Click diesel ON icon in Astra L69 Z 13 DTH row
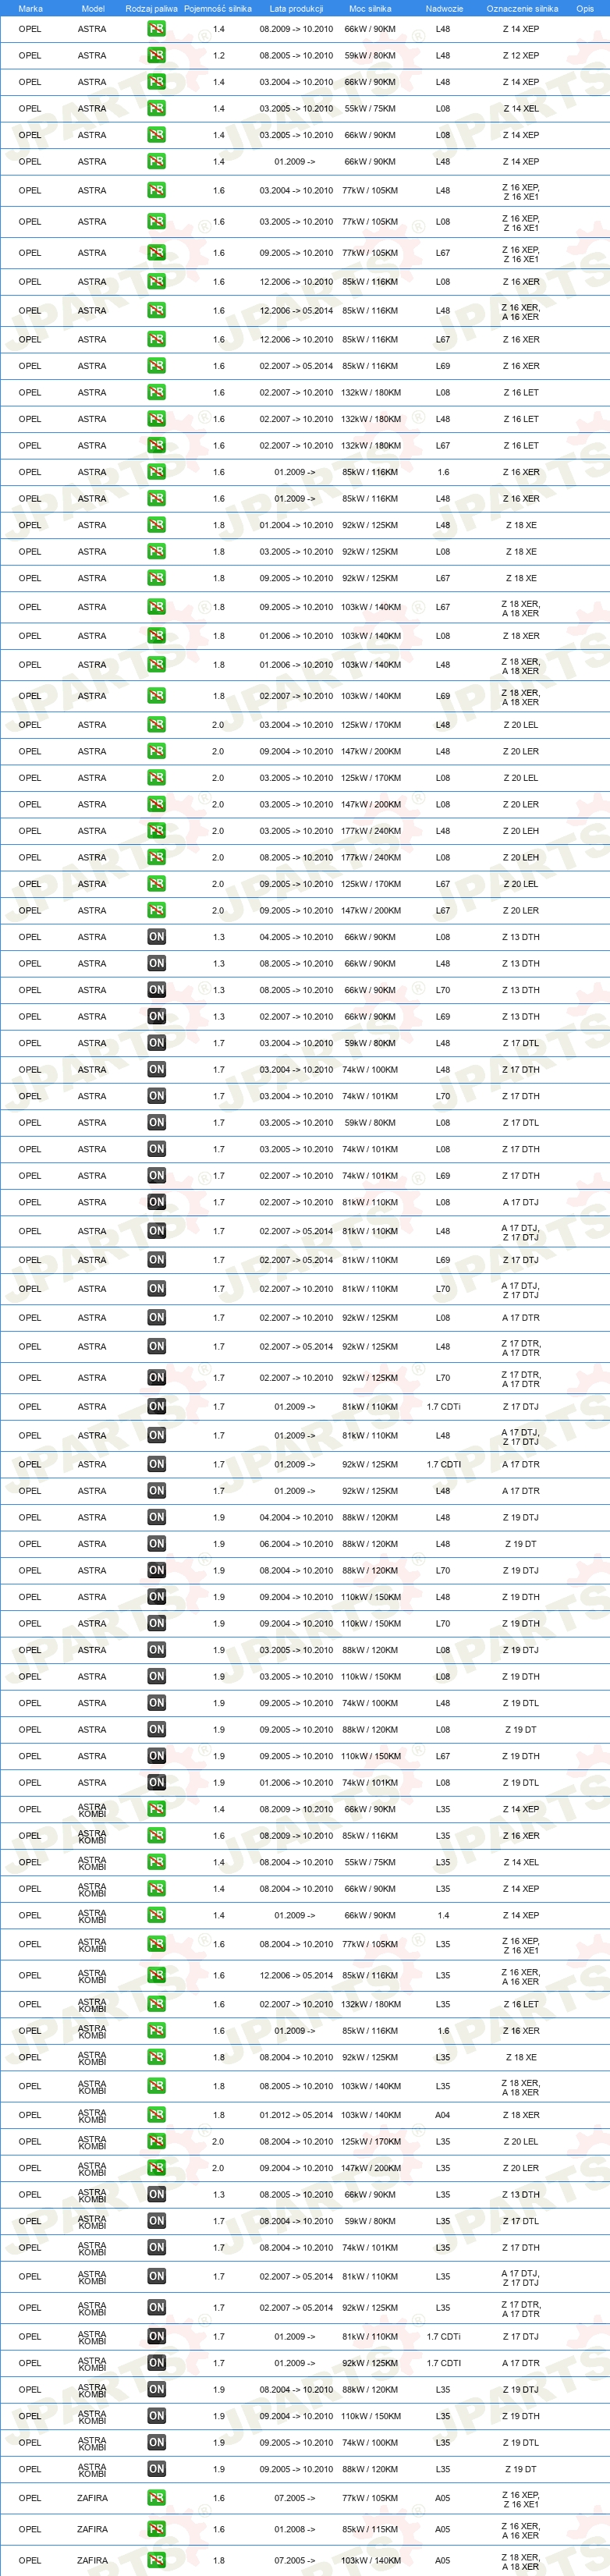Screen dimensions: 610x2576 tap(156, 1017)
